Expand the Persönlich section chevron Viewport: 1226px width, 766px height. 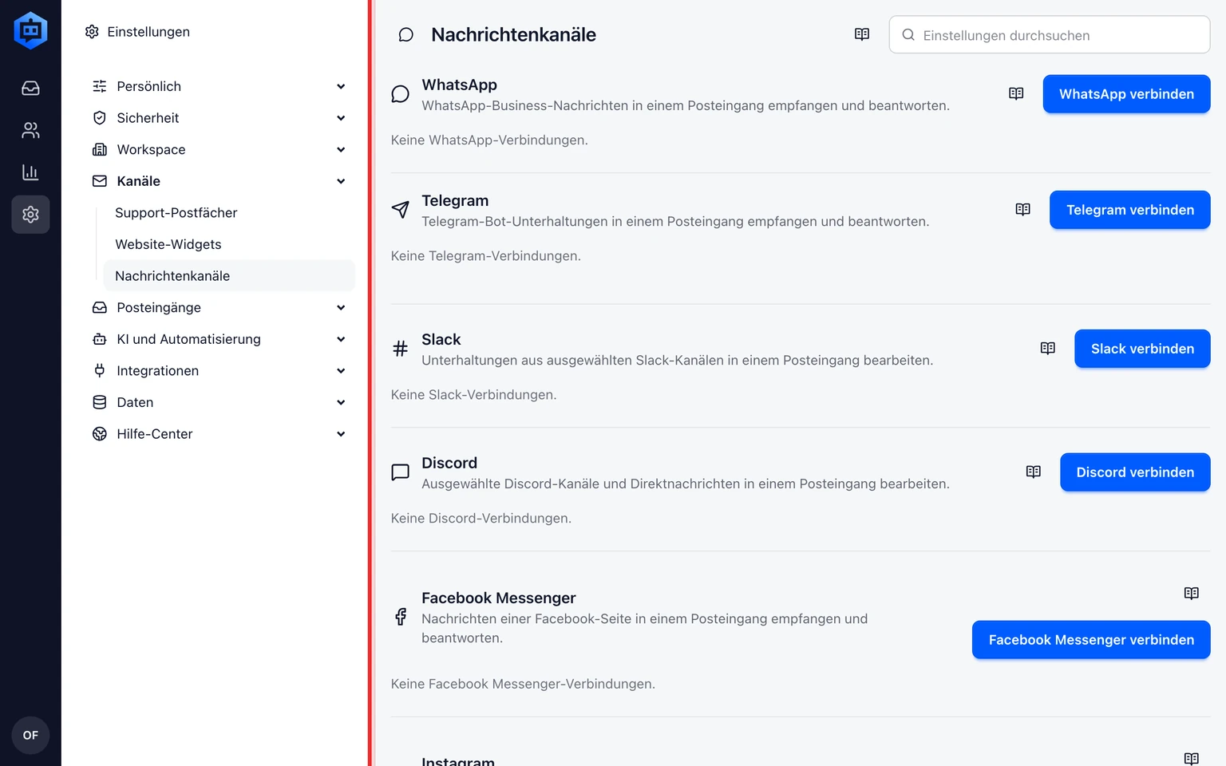[341, 86]
